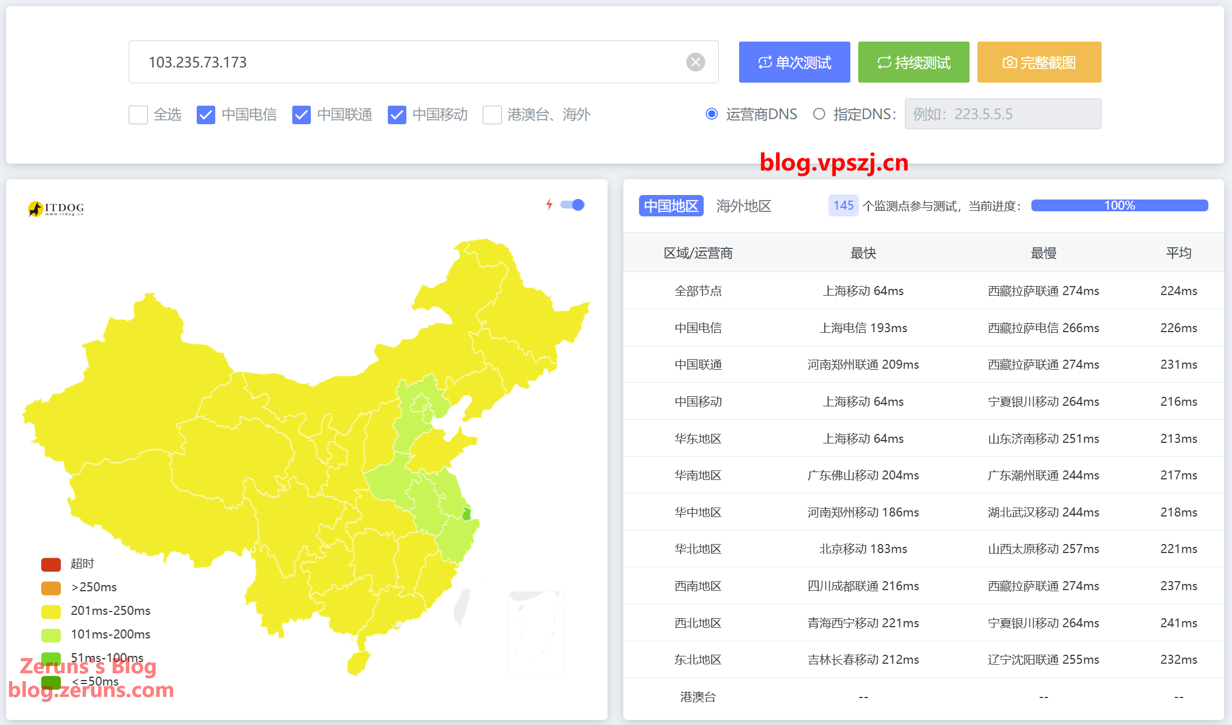Enable the 港澳台、海外 checkbox

(492, 115)
